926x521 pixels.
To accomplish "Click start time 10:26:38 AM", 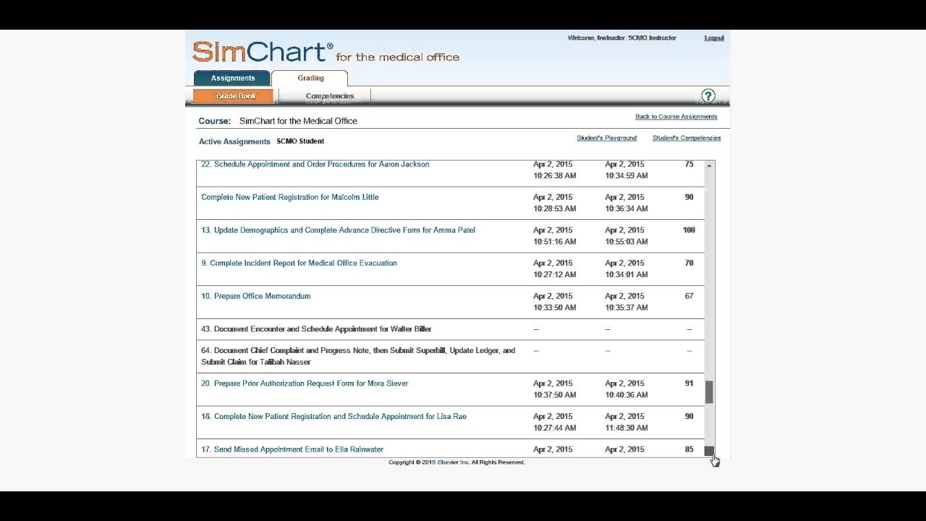I will pos(555,176).
